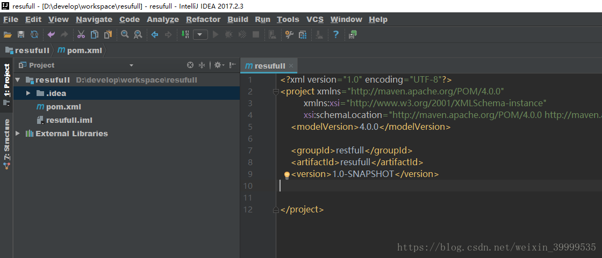Toggle the 7: Structure tool window
Viewport: 602px width, 258px height.
(x=6, y=144)
